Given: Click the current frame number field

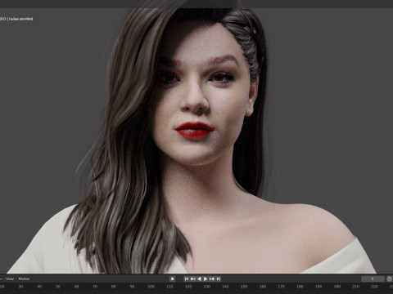Looking at the screenshot, I should point(373,278).
